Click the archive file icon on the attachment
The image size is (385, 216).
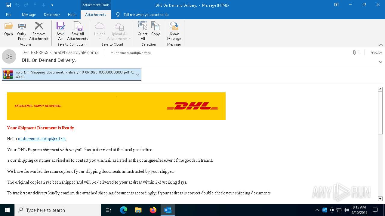tap(8, 74)
